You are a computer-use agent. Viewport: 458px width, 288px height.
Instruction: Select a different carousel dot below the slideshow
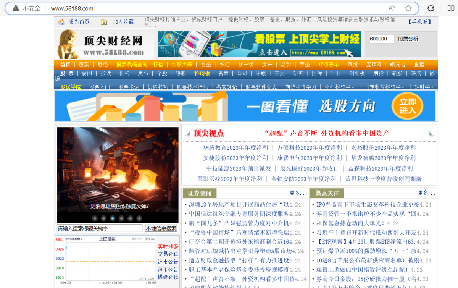122,218
